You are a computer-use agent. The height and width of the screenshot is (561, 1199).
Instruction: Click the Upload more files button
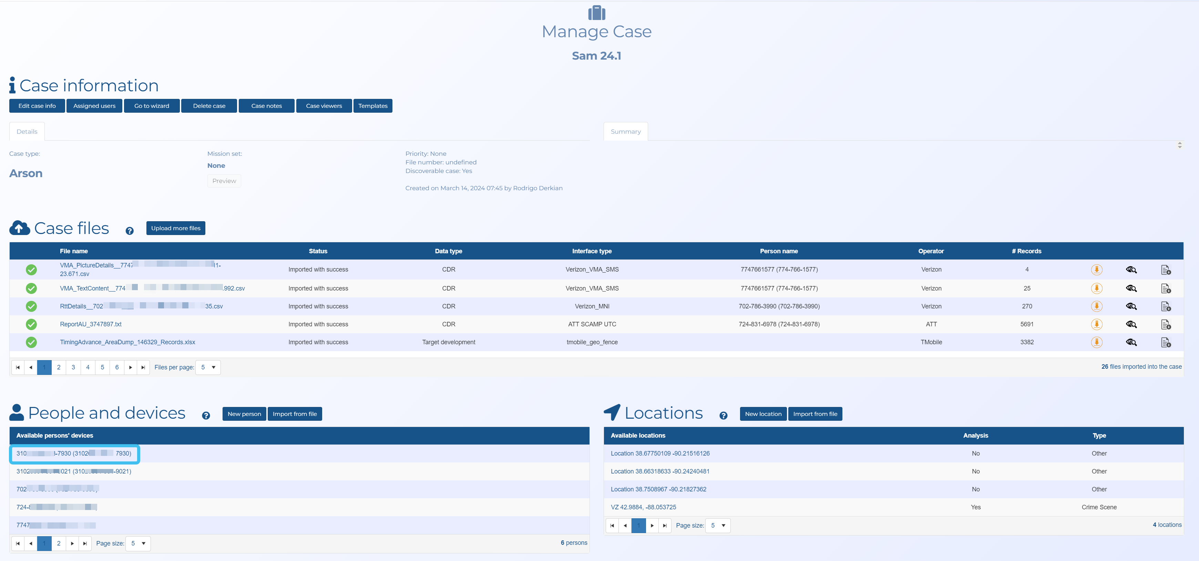pos(175,228)
